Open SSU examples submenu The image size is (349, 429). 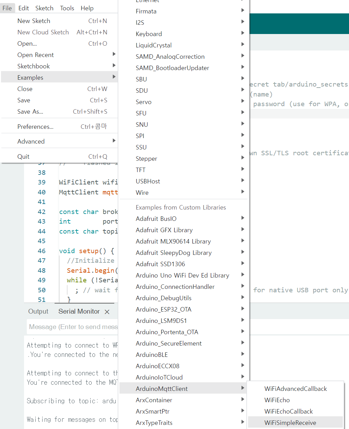tap(184, 147)
